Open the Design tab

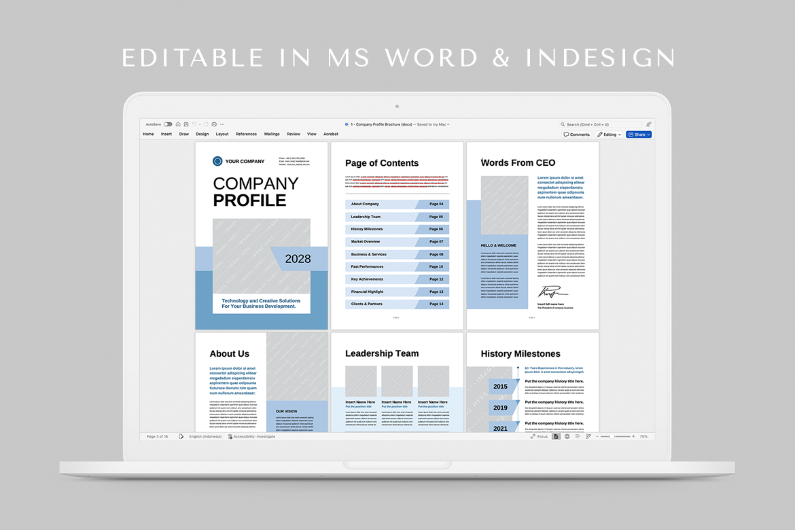[x=202, y=135]
